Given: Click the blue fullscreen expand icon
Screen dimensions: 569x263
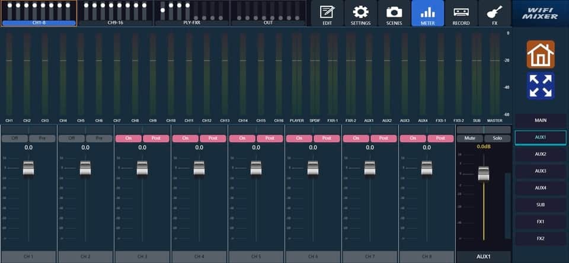Looking at the screenshot, I should (x=540, y=85).
